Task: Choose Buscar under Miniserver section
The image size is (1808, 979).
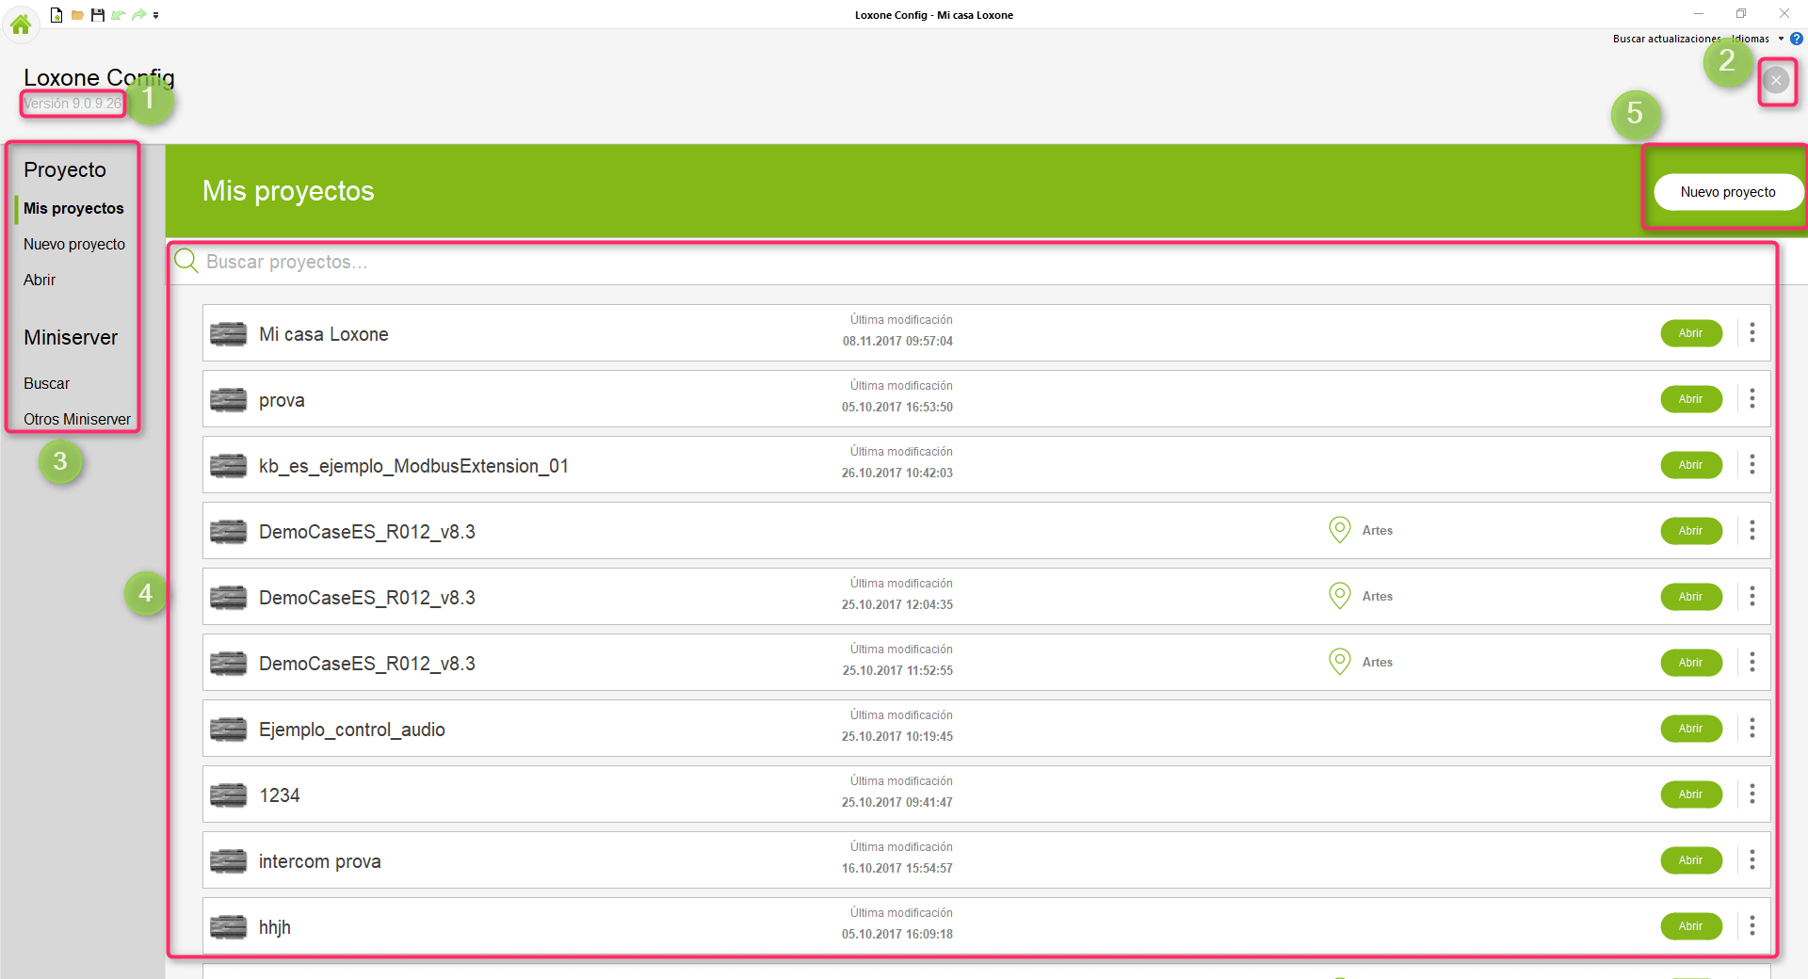Action: click(x=47, y=383)
